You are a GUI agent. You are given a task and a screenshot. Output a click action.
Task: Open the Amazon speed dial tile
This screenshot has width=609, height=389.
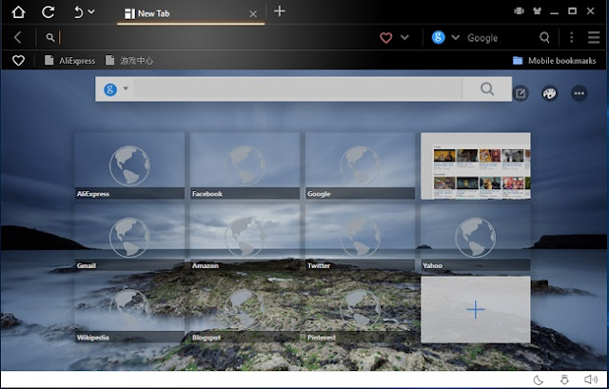click(245, 238)
